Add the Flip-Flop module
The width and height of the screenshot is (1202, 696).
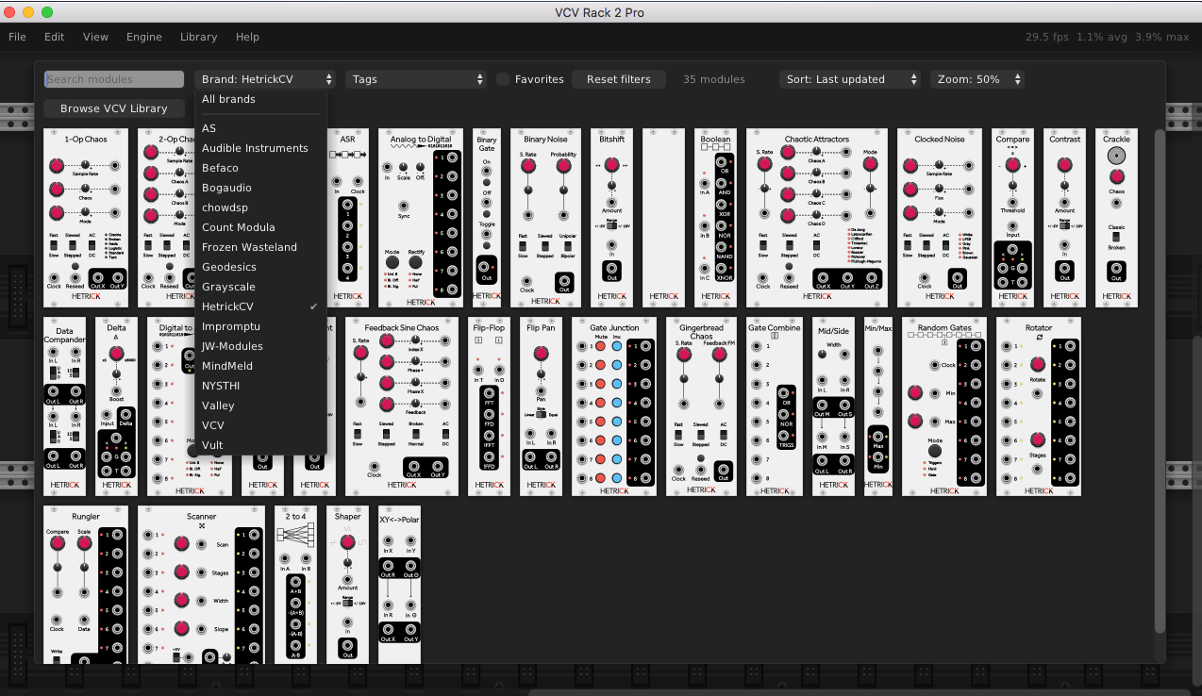pos(489,406)
